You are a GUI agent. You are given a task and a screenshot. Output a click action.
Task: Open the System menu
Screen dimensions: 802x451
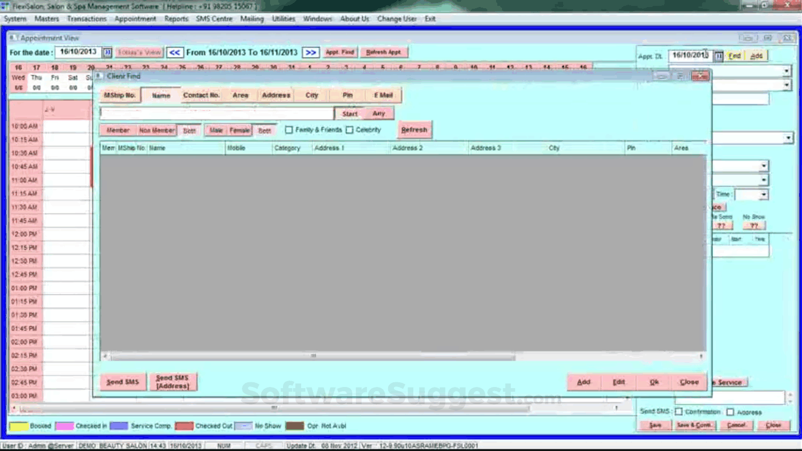[x=15, y=19]
